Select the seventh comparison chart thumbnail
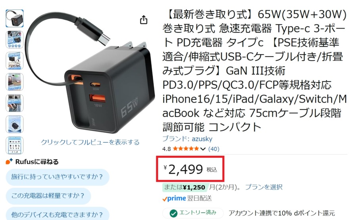Screen dimensions: 357x220 pos(14,145)
